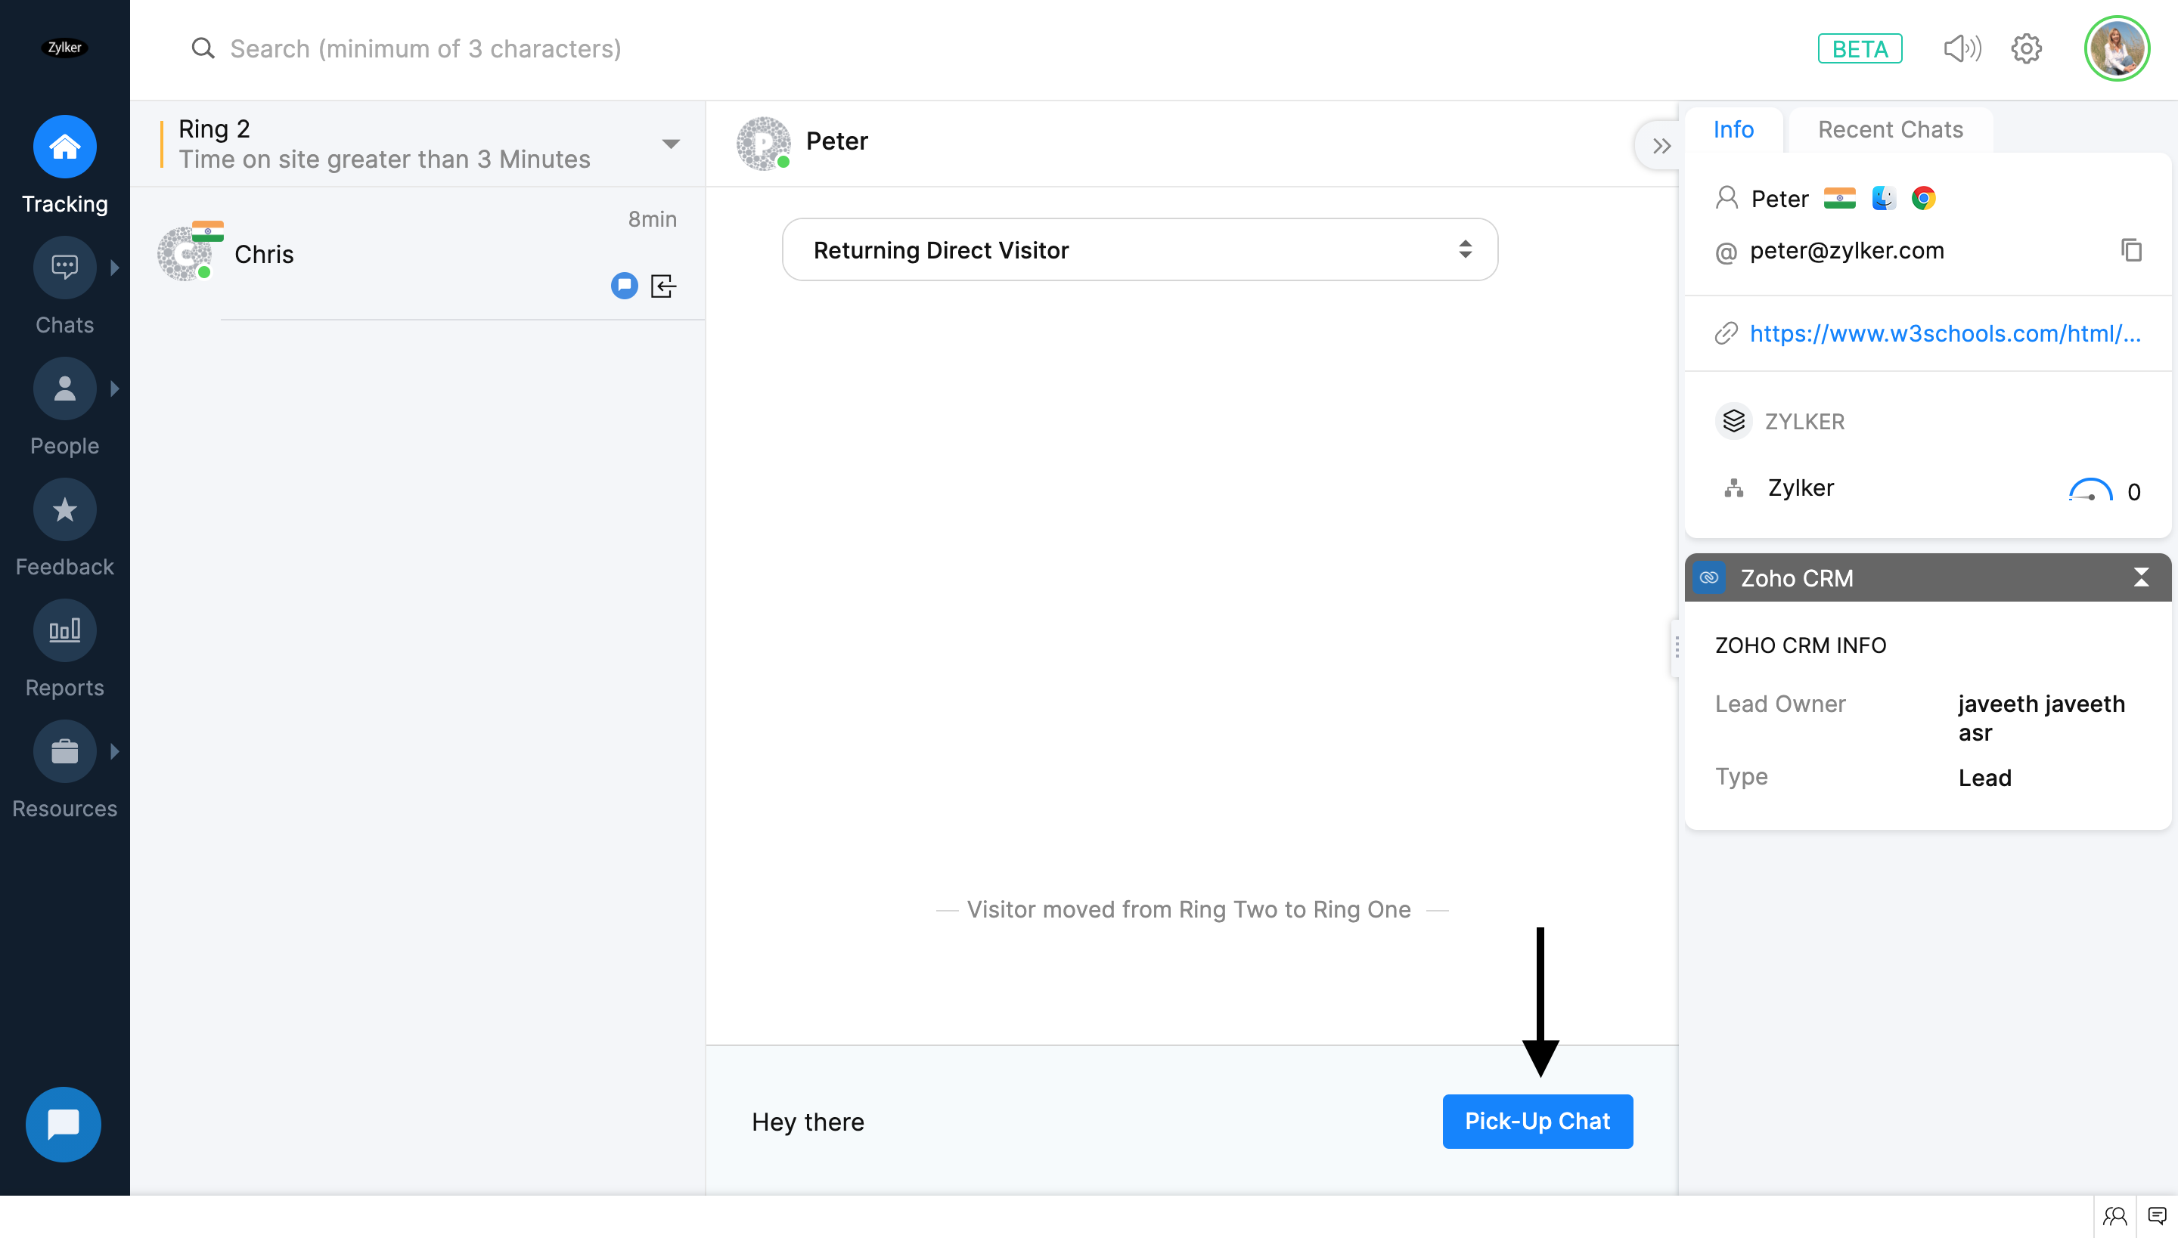The height and width of the screenshot is (1238, 2178).
Task: Switch to the Recent Chats tab
Action: click(x=1890, y=129)
